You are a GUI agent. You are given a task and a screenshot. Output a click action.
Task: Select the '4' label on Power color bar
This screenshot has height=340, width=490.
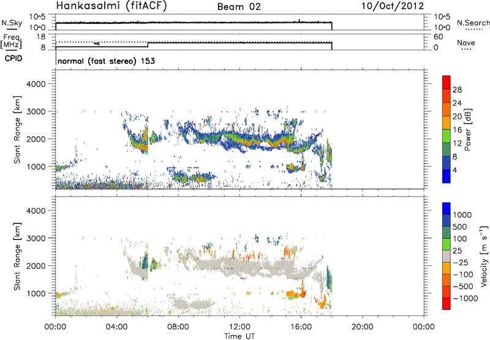tap(454, 170)
